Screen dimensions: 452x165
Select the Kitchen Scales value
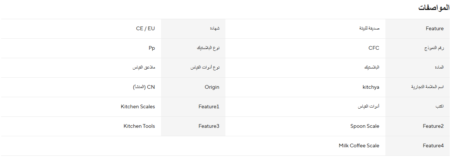[x=138, y=106]
